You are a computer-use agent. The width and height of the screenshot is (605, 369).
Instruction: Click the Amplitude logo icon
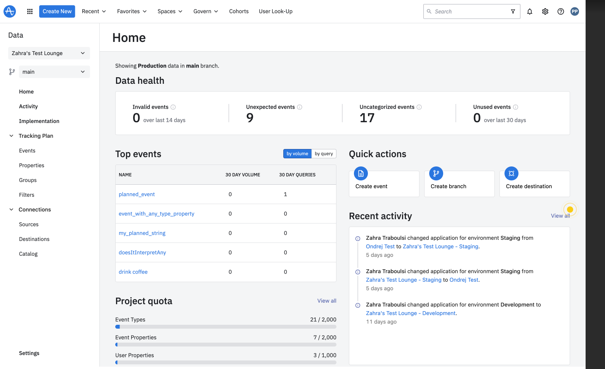(10, 11)
